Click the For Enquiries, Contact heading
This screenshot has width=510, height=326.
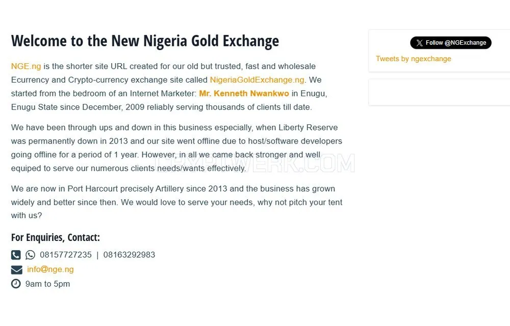click(x=55, y=238)
